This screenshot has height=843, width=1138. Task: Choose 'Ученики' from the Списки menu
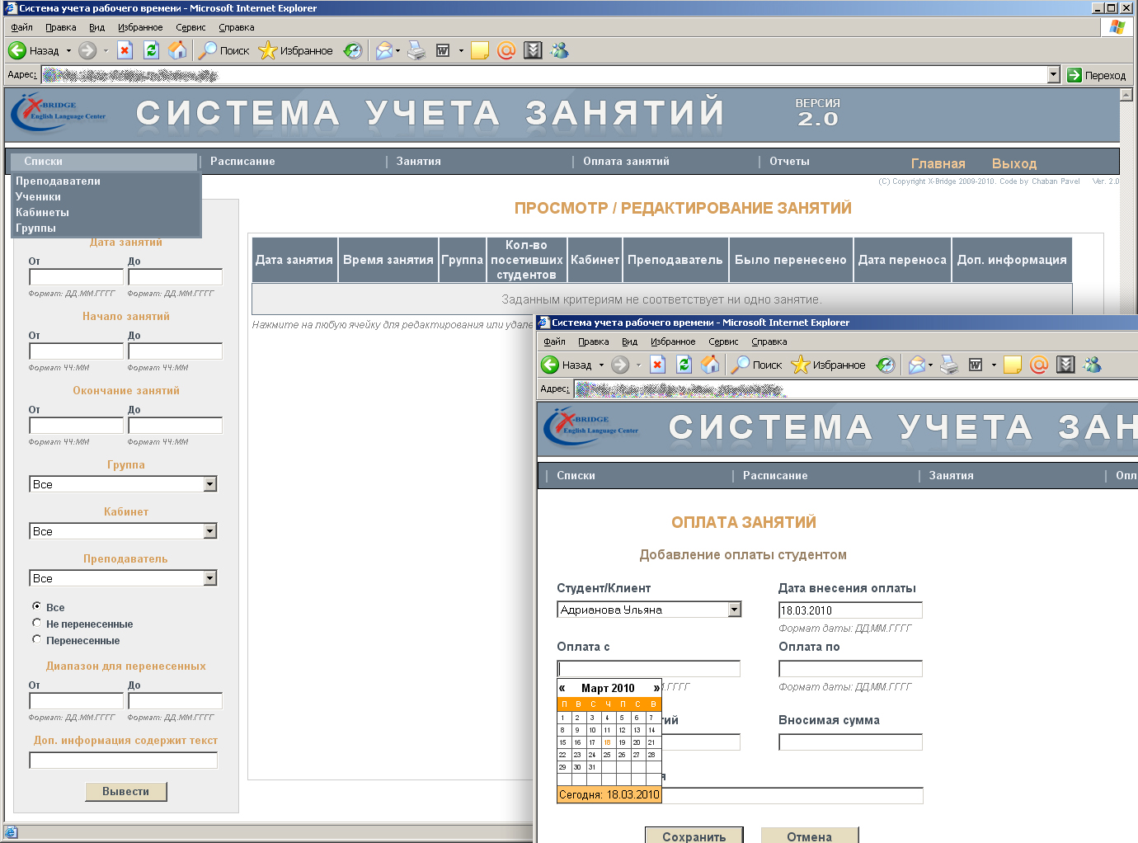[39, 196]
